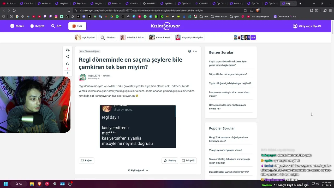Click the add-to-list icon in side rail
Image resolution: width=334 pixels, height=188 pixels.
click(x=67, y=50)
